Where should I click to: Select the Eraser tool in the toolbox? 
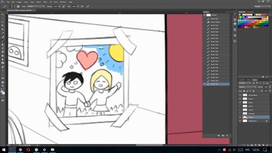point(3,52)
